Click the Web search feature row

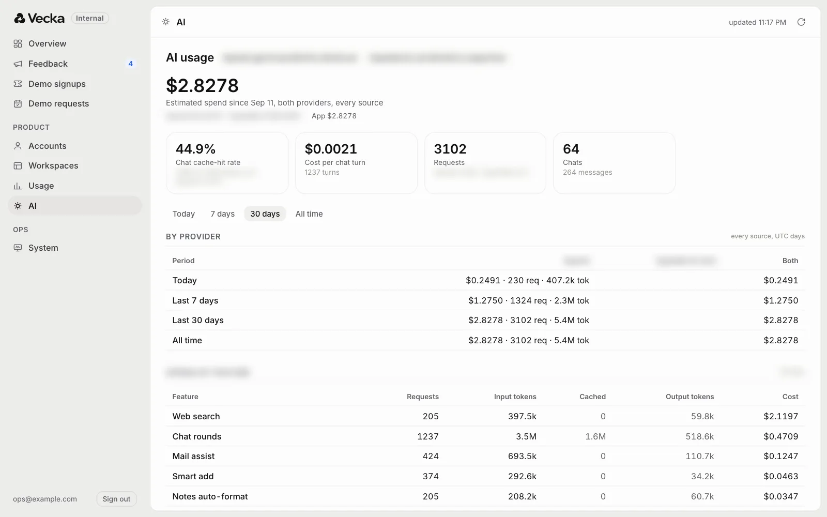tap(485, 416)
